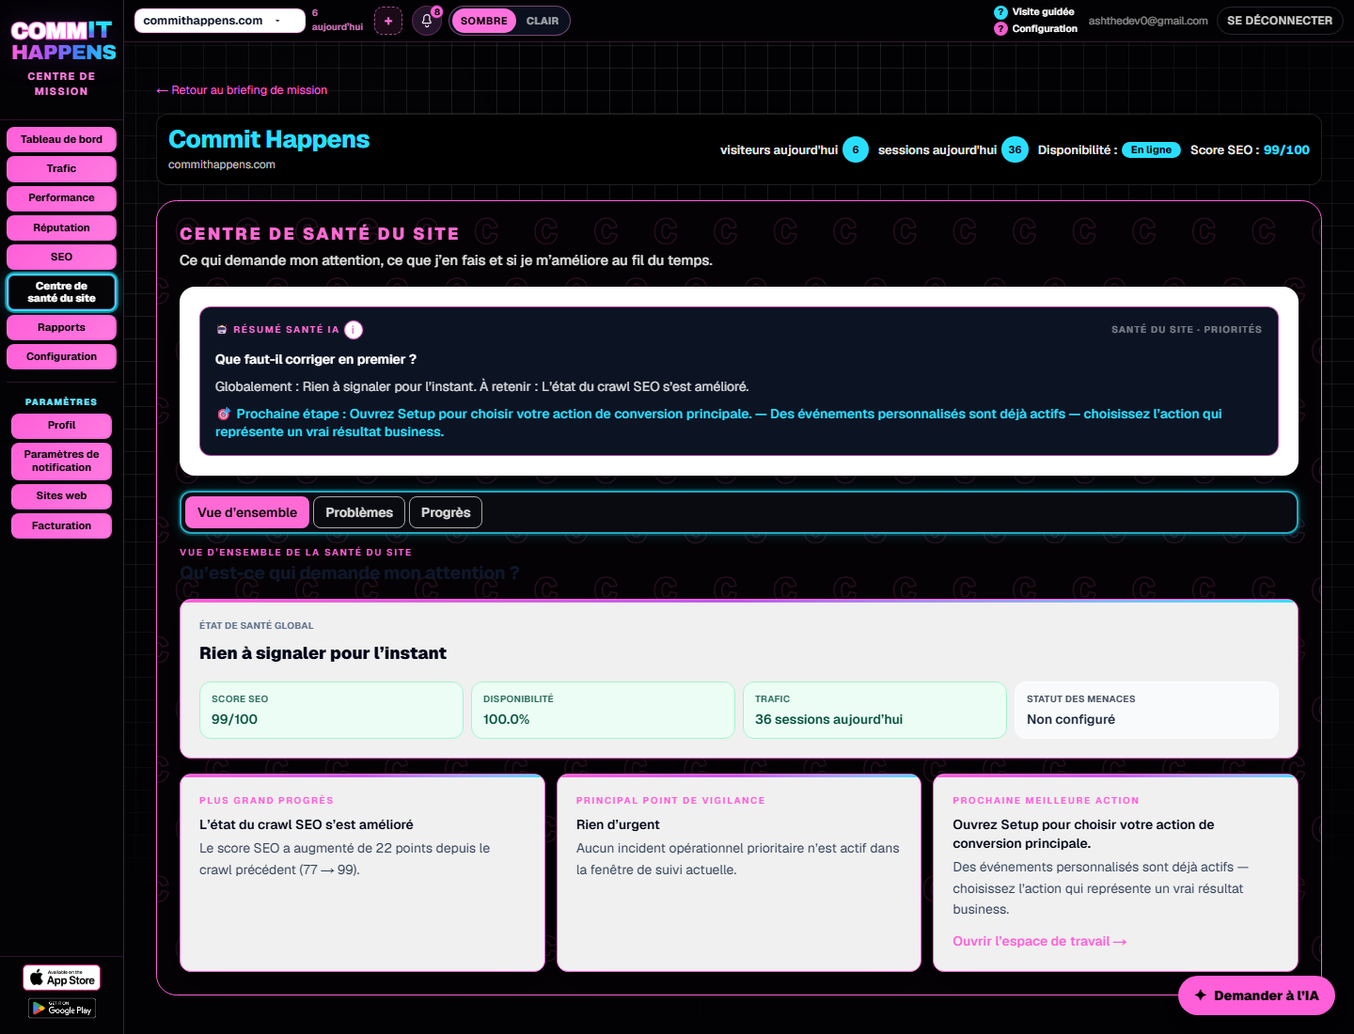Open the App Store badge
The width and height of the screenshot is (1354, 1034).
tap(62, 978)
